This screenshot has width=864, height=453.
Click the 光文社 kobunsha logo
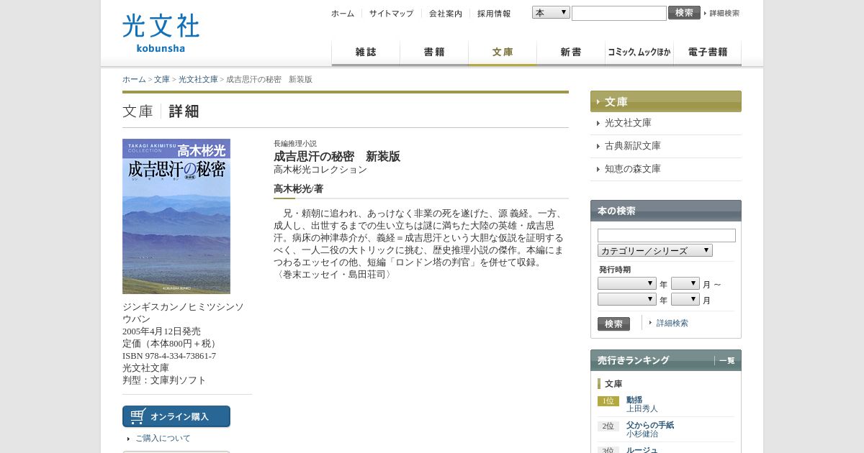pyautogui.click(x=161, y=33)
